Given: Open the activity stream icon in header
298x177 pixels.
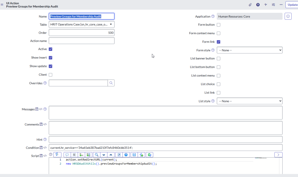Looking at the screenshot, I should [266, 5].
